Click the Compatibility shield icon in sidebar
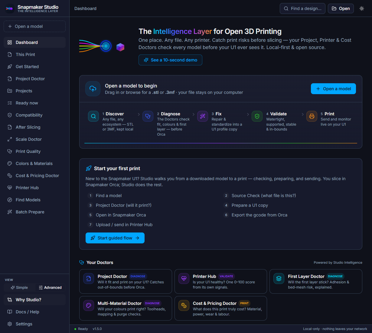Screen dimensions: 372x333 pyautogui.click(x=10, y=115)
